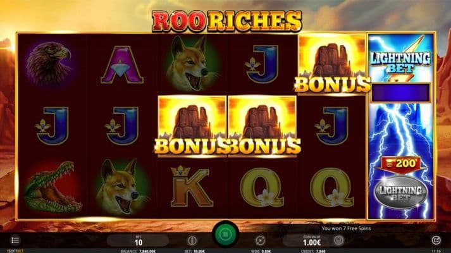Click the top-right Bonus rock symbol
This screenshot has width=451, height=253.
332,65
